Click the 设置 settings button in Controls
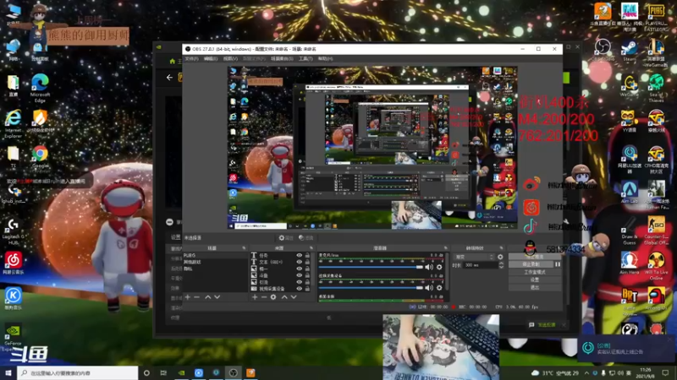 (x=535, y=280)
